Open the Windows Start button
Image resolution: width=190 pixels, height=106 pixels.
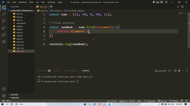click(x=2, y=104)
